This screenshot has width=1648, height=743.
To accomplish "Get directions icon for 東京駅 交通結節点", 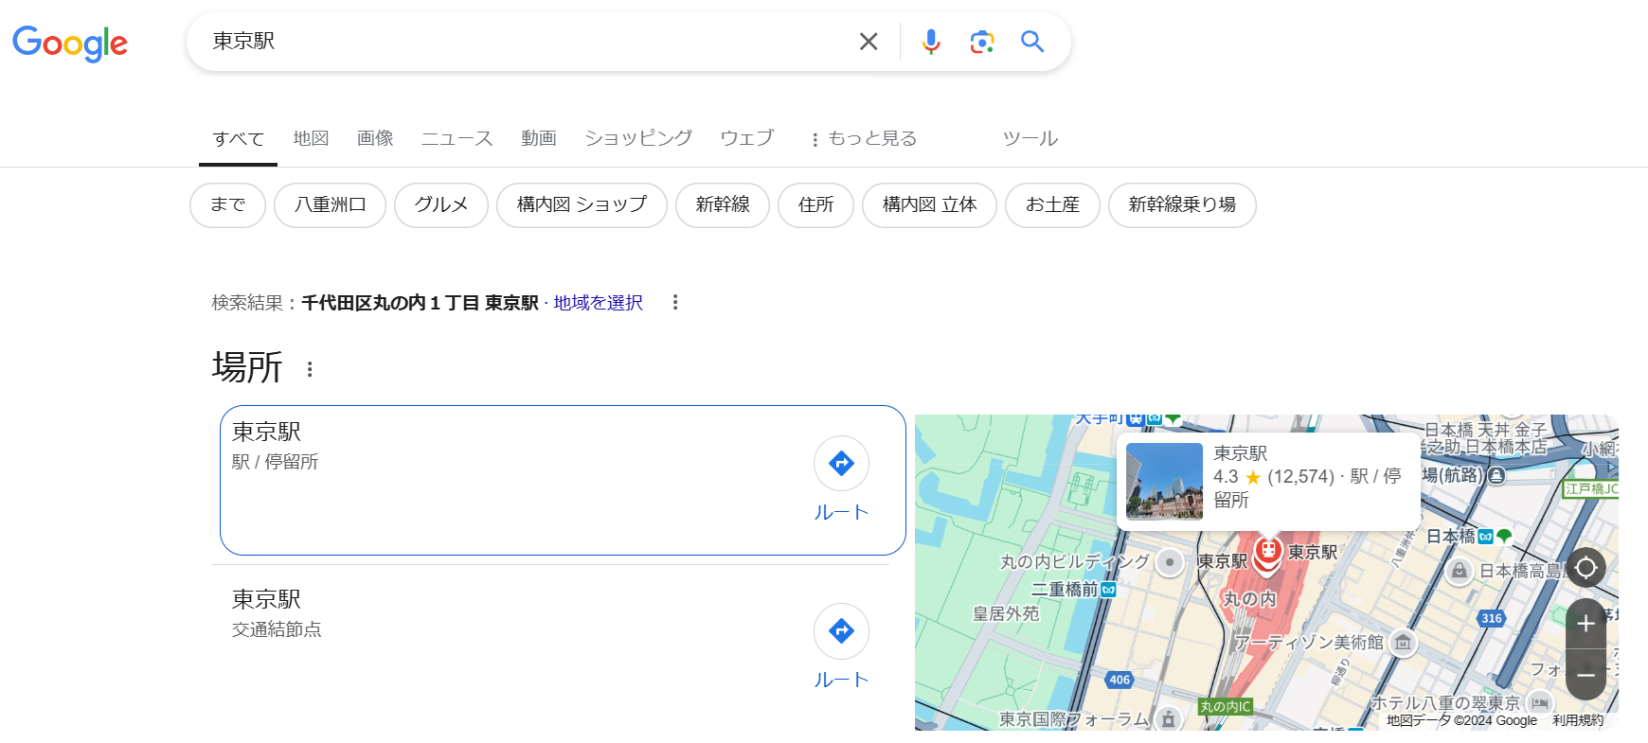I will pos(841,630).
